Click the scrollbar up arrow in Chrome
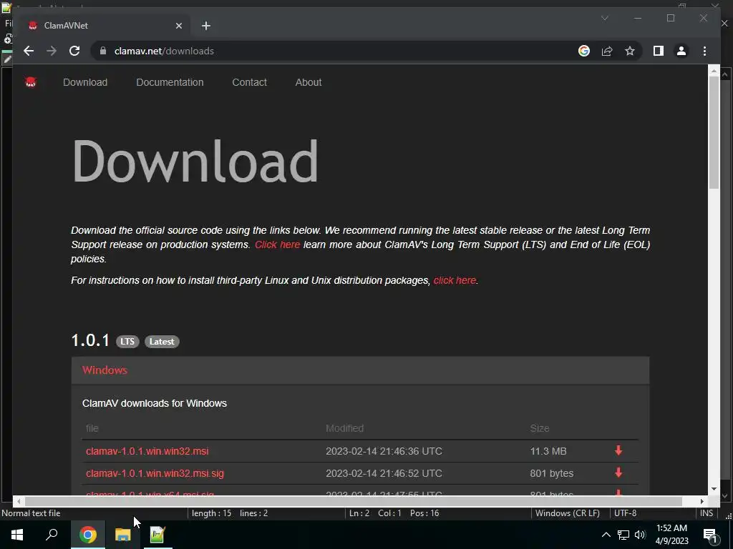The image size is (733, 549). coord(714,71)
